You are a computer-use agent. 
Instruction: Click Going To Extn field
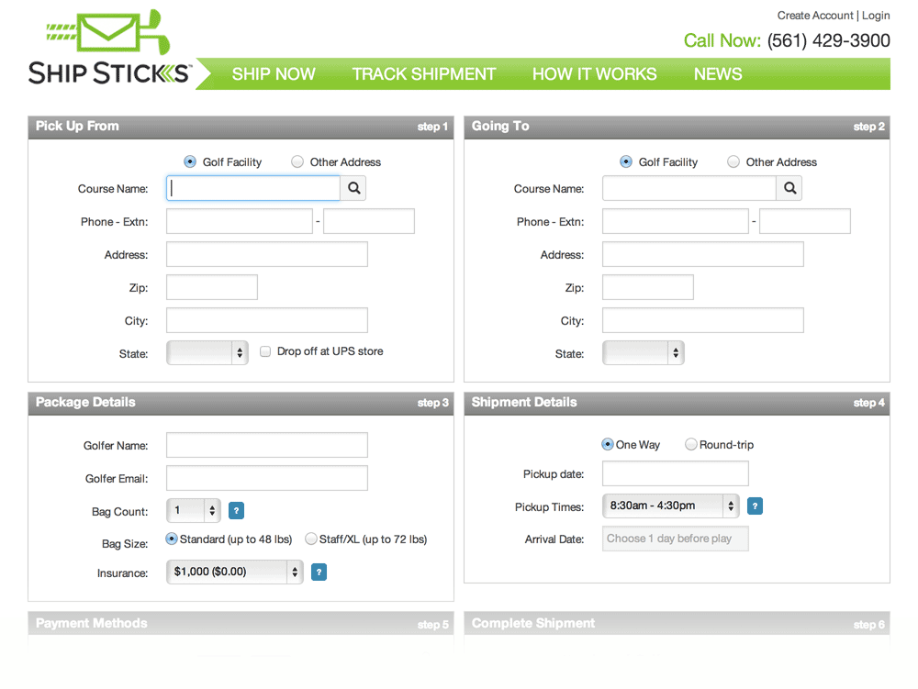pos(805,221)
